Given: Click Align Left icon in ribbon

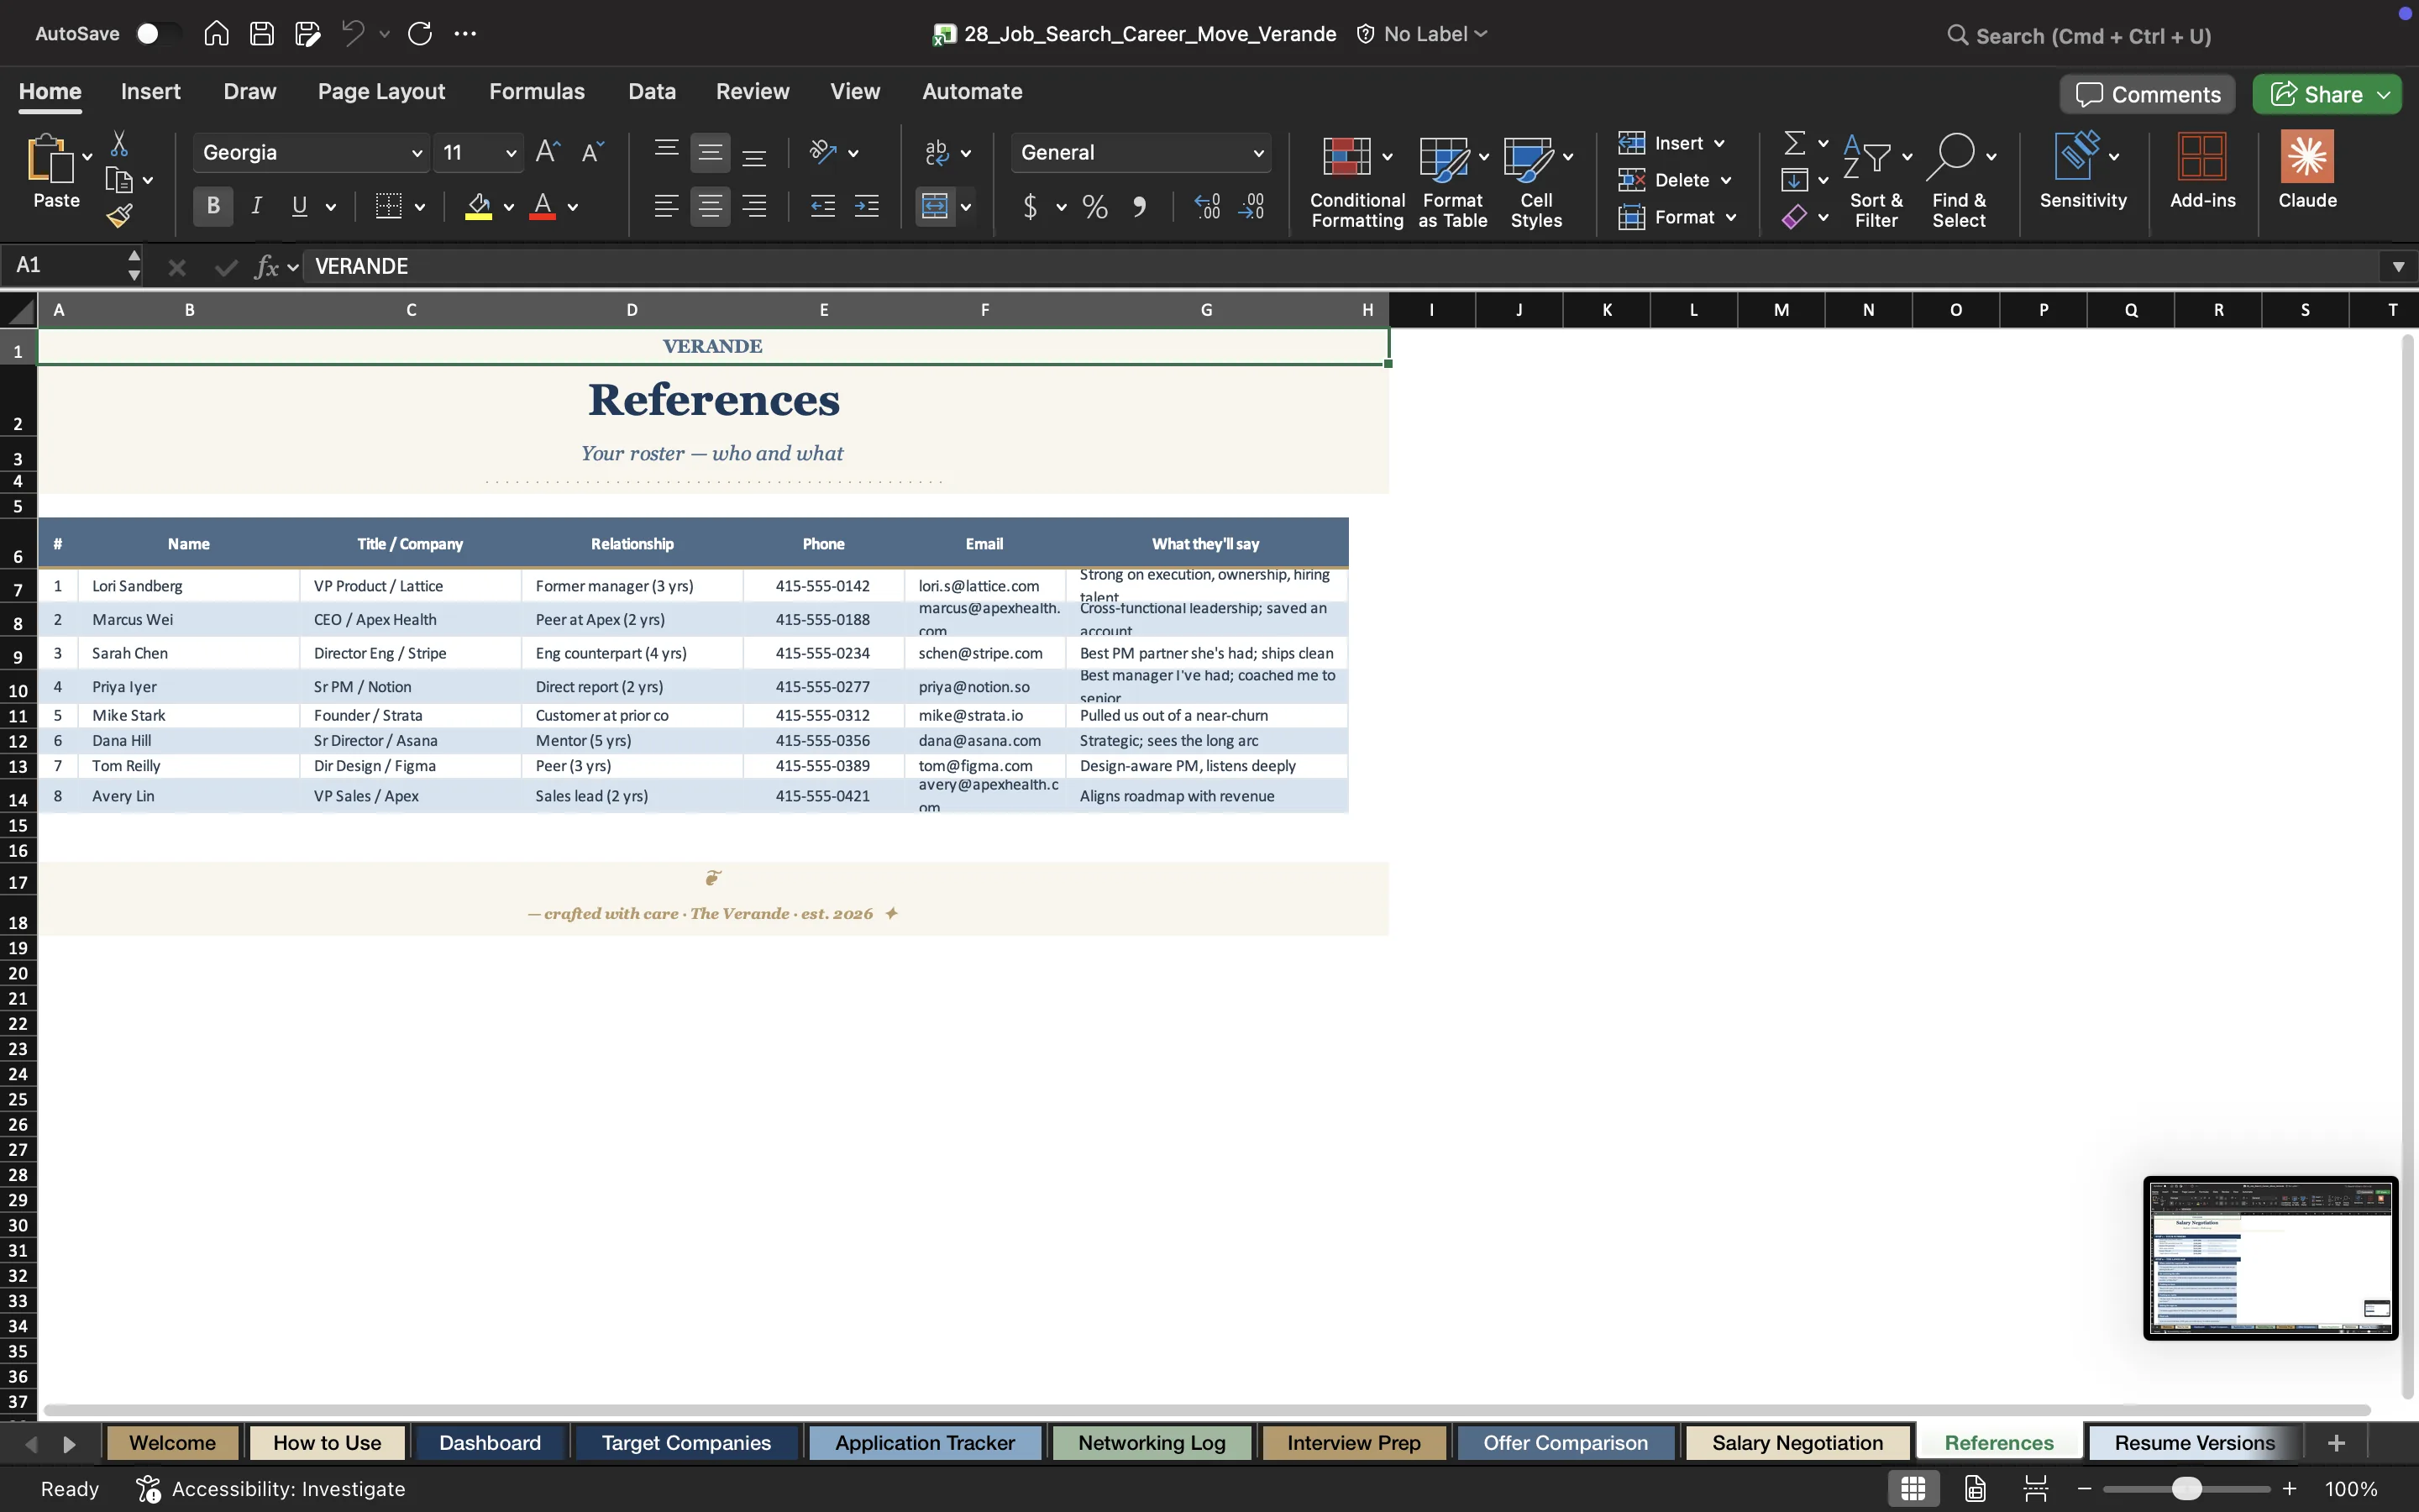Looking at the screenshot, I should [x=666, y=207].
